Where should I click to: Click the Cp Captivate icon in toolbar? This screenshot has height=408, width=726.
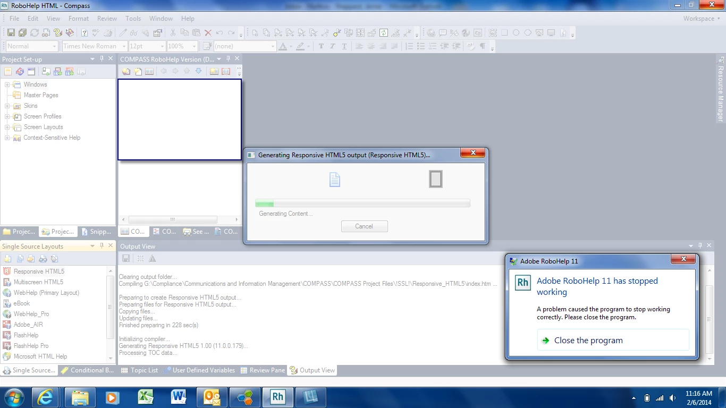pyautogui.click(x=477, y=32)
